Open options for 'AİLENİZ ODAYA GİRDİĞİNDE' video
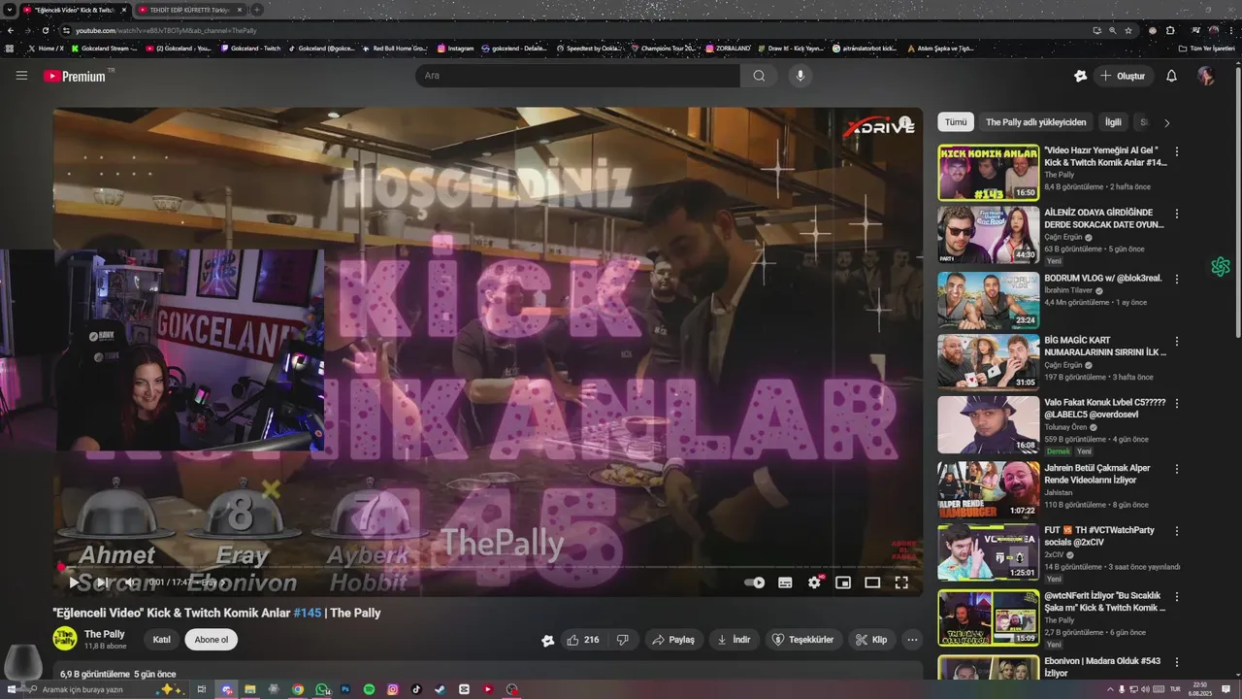Image resolution: width=1242 pixels, height=699 pixels. click(1177, 214)
